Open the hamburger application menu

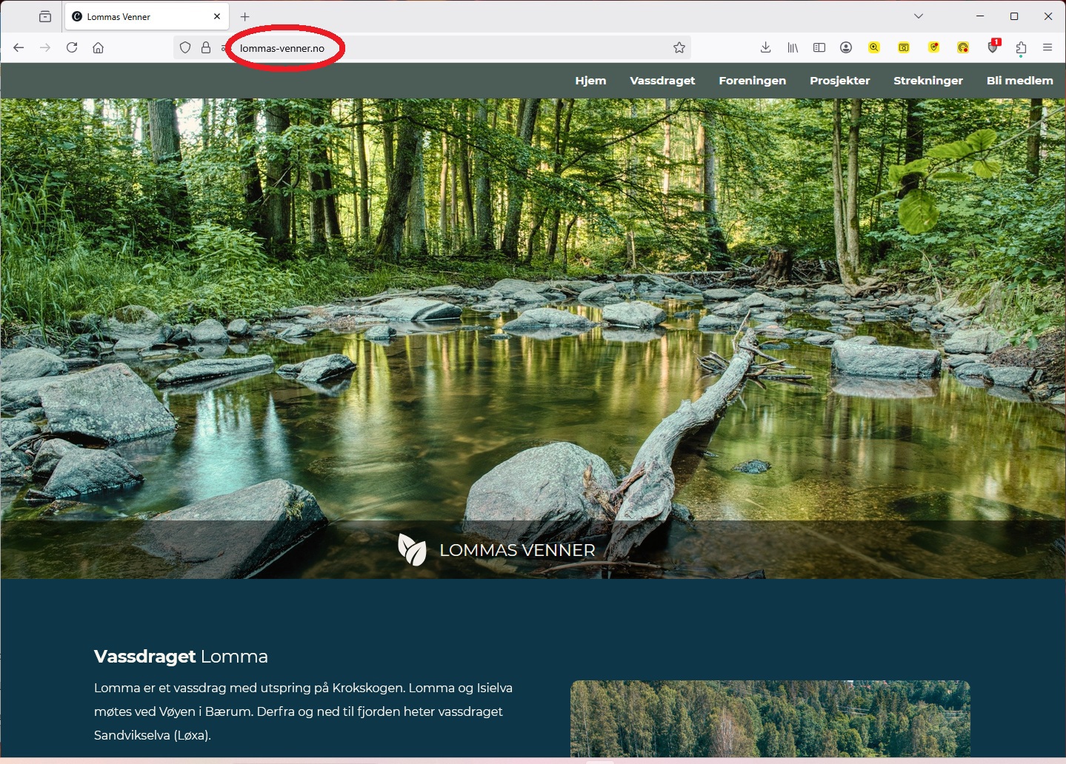[x=1047, y=47]
